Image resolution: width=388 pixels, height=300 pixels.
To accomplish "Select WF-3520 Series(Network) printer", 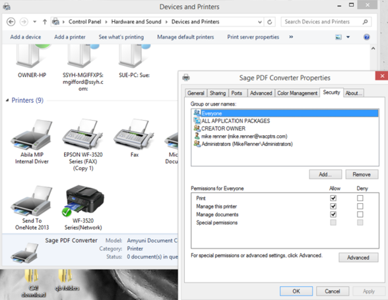I will click(x=83, y=208).
